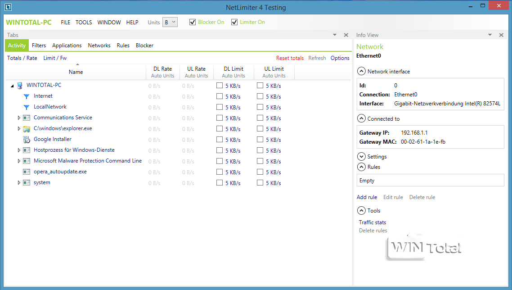Toggle the Blocker On checkbox

(193, 22)
